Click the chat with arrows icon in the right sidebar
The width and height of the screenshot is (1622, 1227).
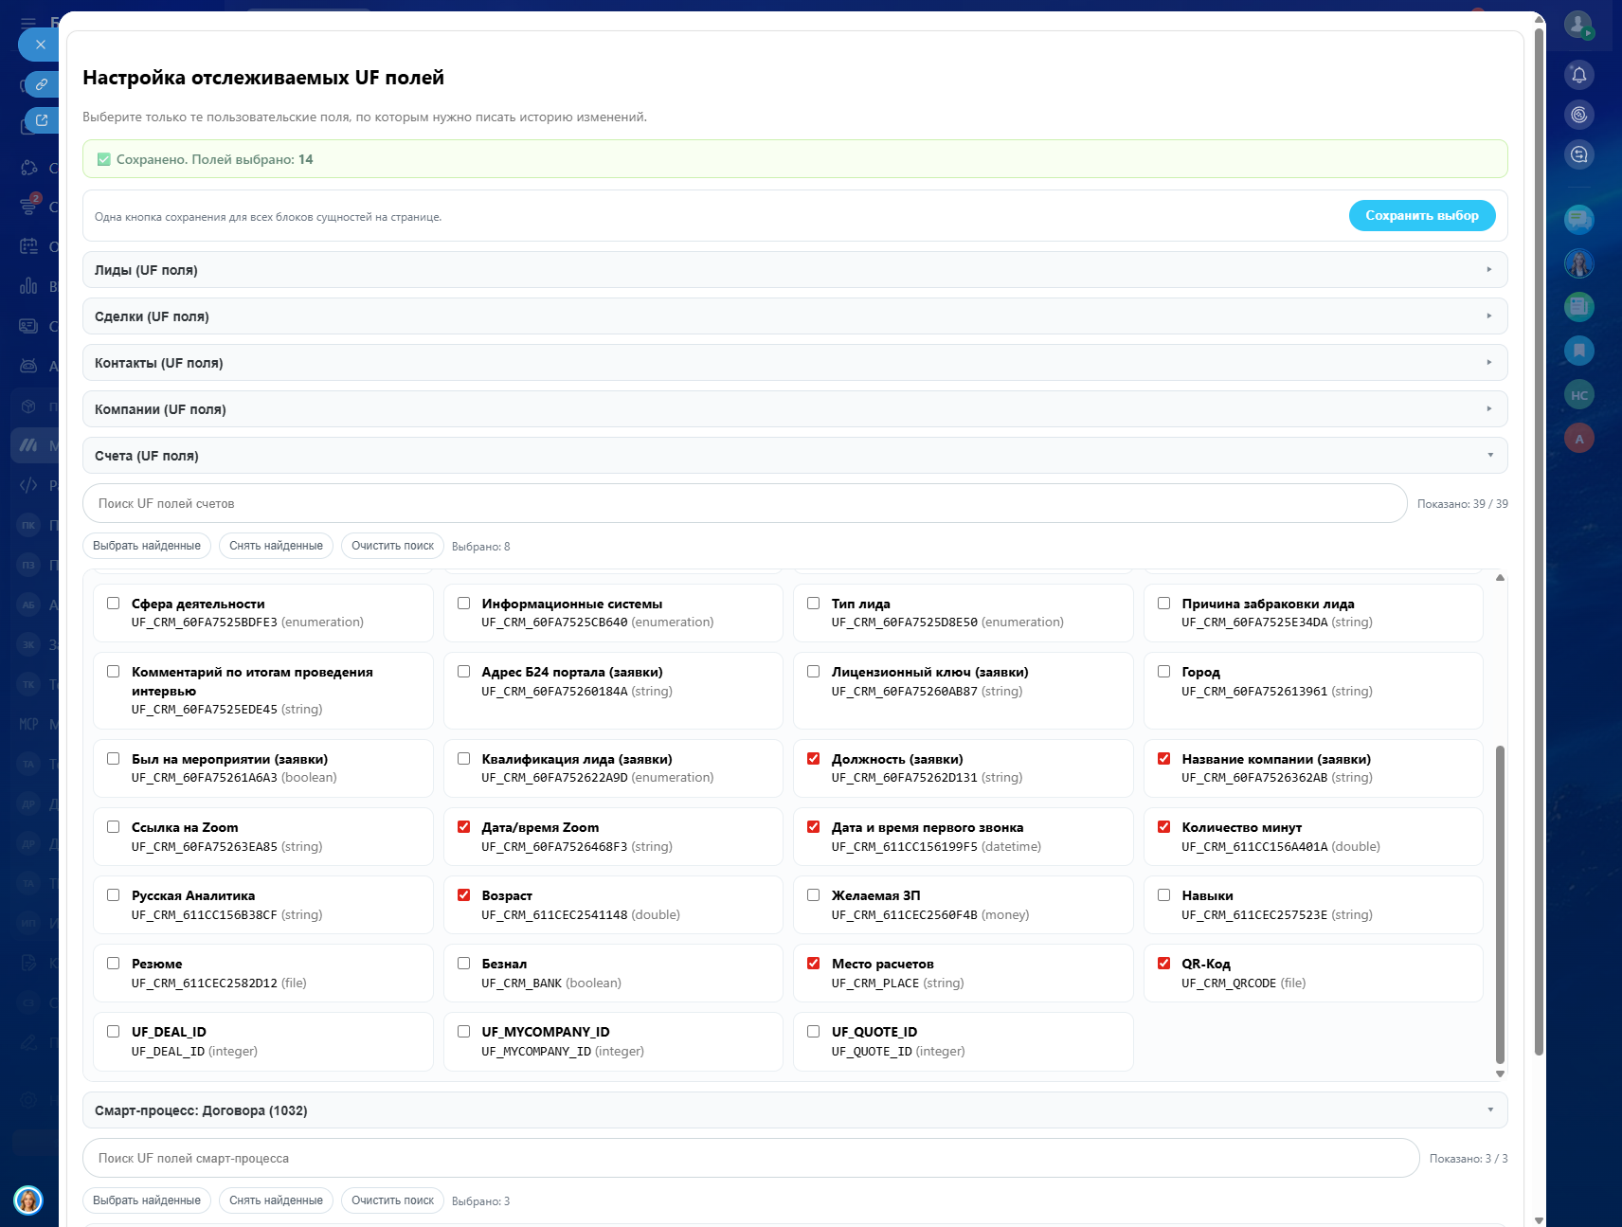point(1578,154)
